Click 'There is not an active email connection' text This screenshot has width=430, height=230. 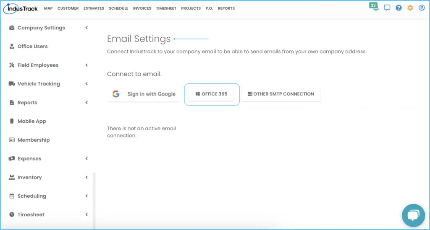tap(142, 132)
